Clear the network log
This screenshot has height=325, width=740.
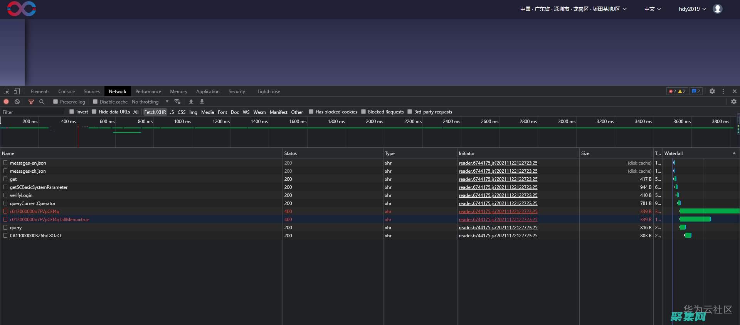(17, 102)
